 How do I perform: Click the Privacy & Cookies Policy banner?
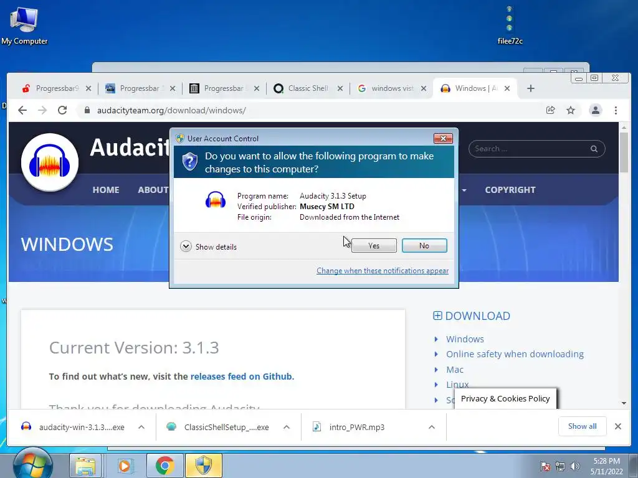505,399
